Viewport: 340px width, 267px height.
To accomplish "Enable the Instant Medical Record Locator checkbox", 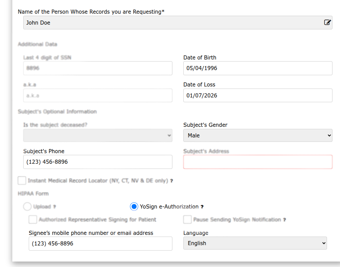I will coord(22,181).
